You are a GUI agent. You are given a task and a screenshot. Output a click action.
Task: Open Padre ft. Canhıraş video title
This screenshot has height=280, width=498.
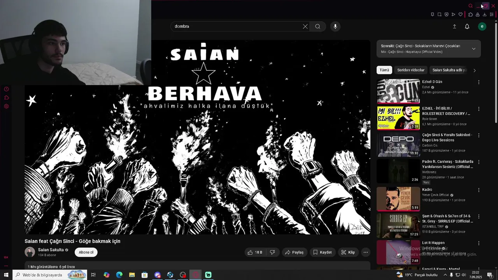tap(448, 164)
